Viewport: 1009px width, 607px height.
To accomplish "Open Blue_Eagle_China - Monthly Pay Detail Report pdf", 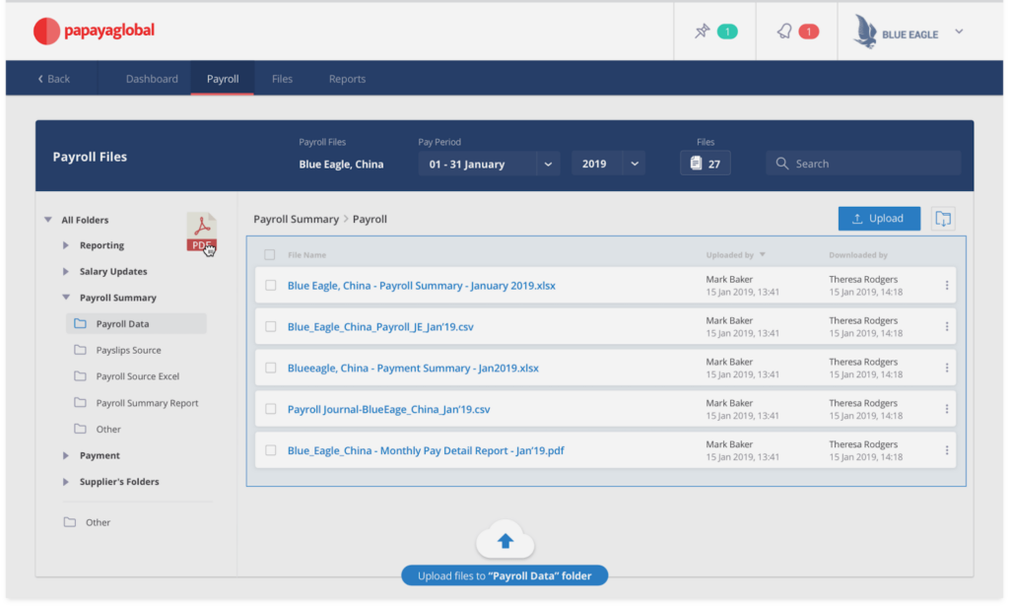I will pyautogui.click(x=426, y=450).
